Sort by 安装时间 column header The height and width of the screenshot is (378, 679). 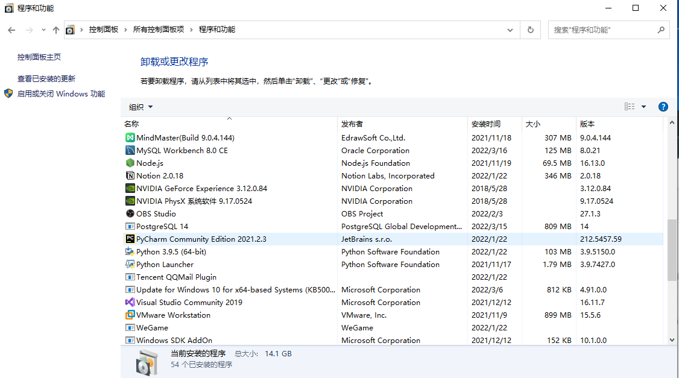(x=494, y=124)
